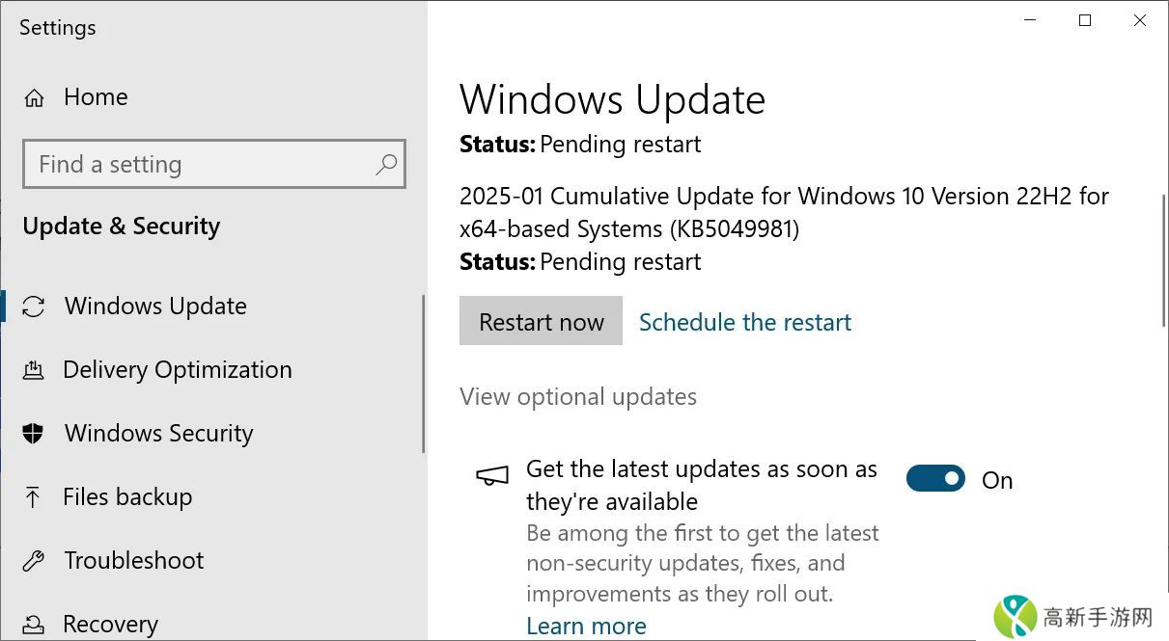Open the Delivery Optimization page
Image resolution: width=1169 pixels, height=641 pixels.
coord(177,370)
